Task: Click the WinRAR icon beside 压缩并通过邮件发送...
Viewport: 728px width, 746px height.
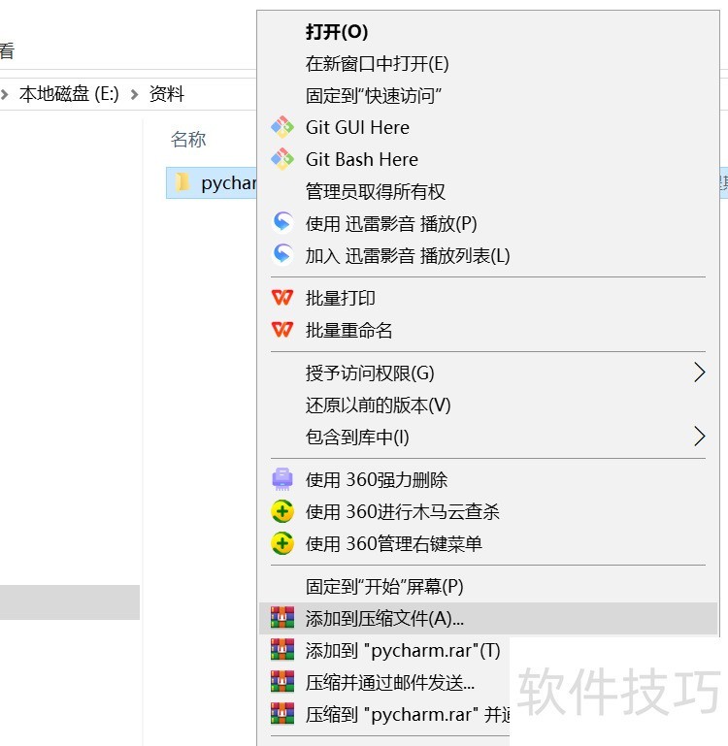Action: point(282,681)
